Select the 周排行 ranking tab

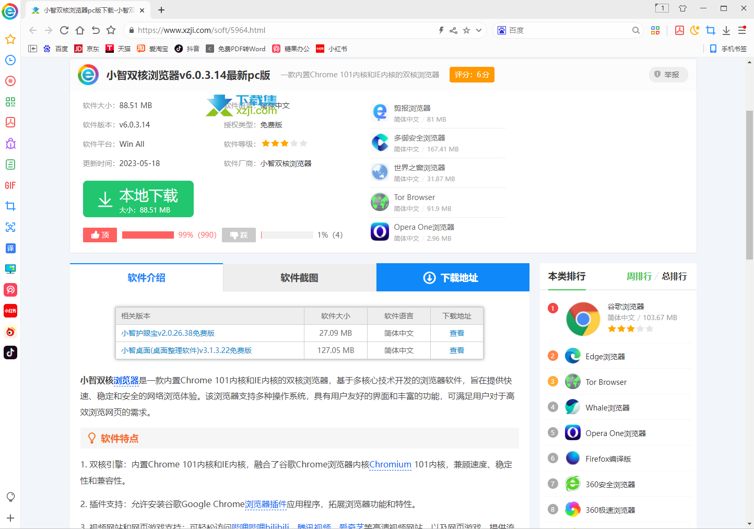[x=639, y=276]
